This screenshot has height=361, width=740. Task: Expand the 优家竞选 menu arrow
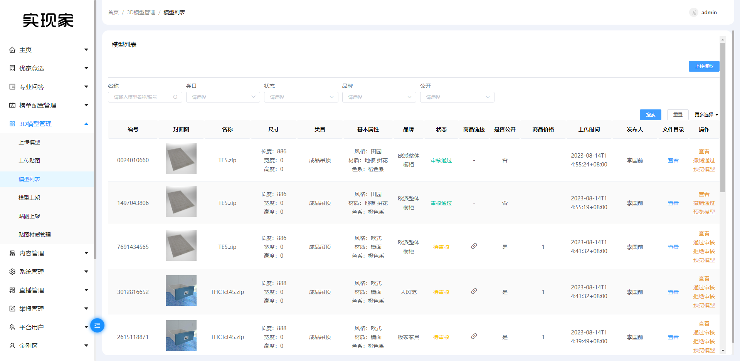coord(86,68)
